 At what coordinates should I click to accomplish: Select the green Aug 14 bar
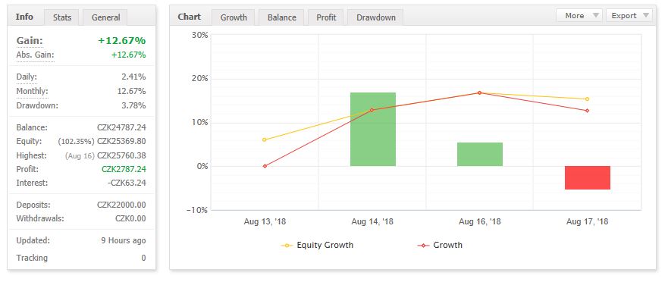pos(373,129)
